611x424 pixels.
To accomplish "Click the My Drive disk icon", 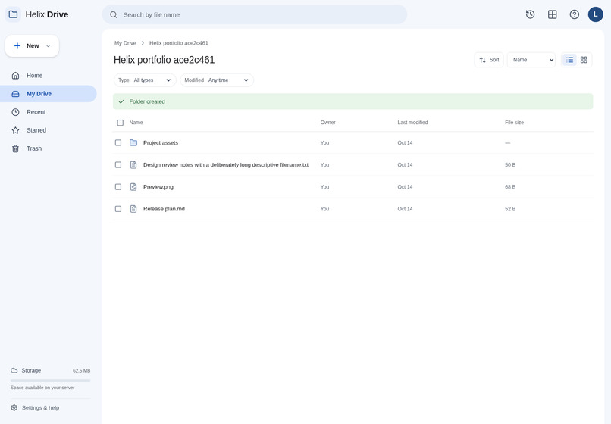I will (x=15, y=94).
